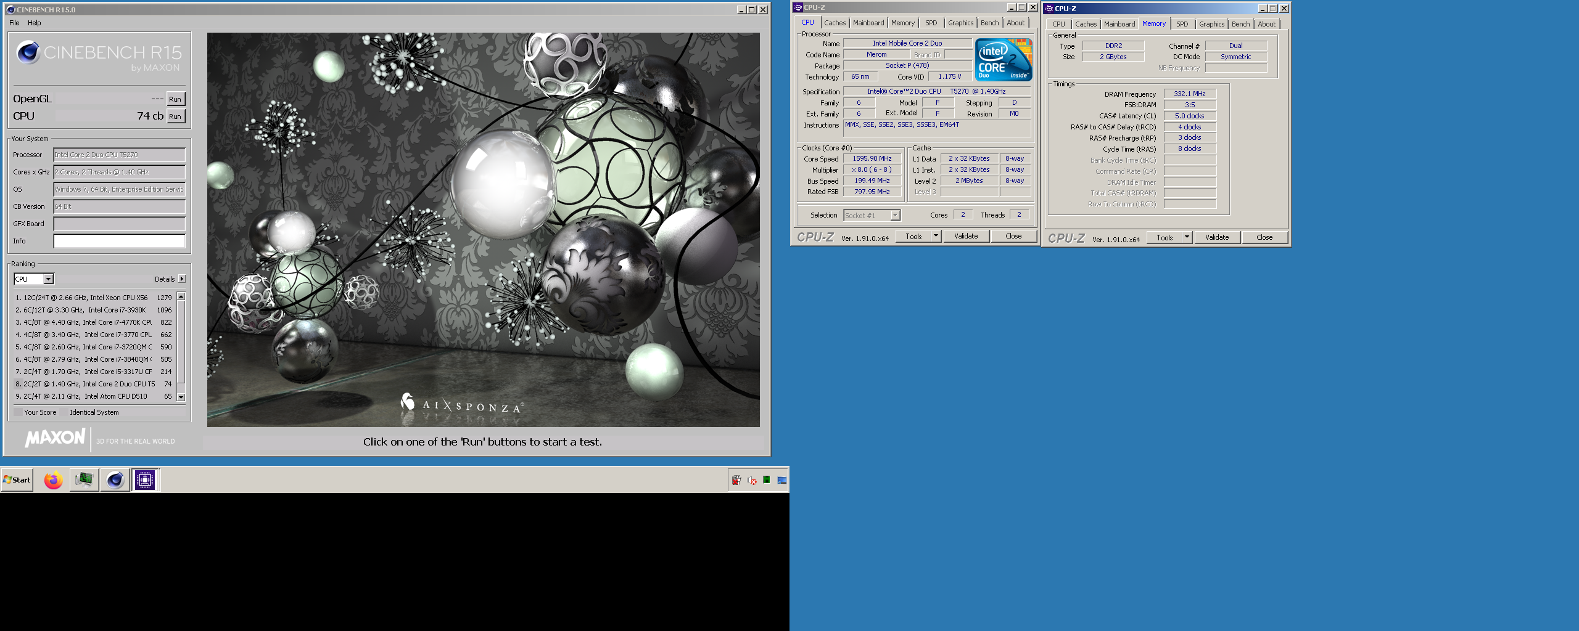The width and height of the screenshot is (1579, 631).
Task: Run the OpenGL benchmark
Action: [x=176, y=99]
